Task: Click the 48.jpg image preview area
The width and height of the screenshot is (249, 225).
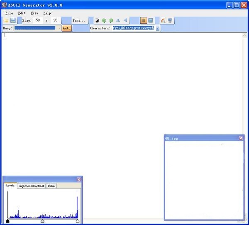Action: 204,180
